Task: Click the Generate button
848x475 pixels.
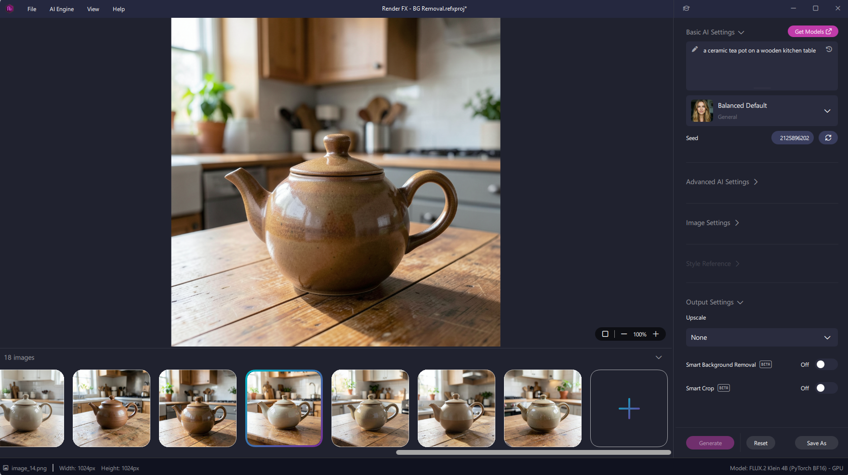Action: point(710,443)
